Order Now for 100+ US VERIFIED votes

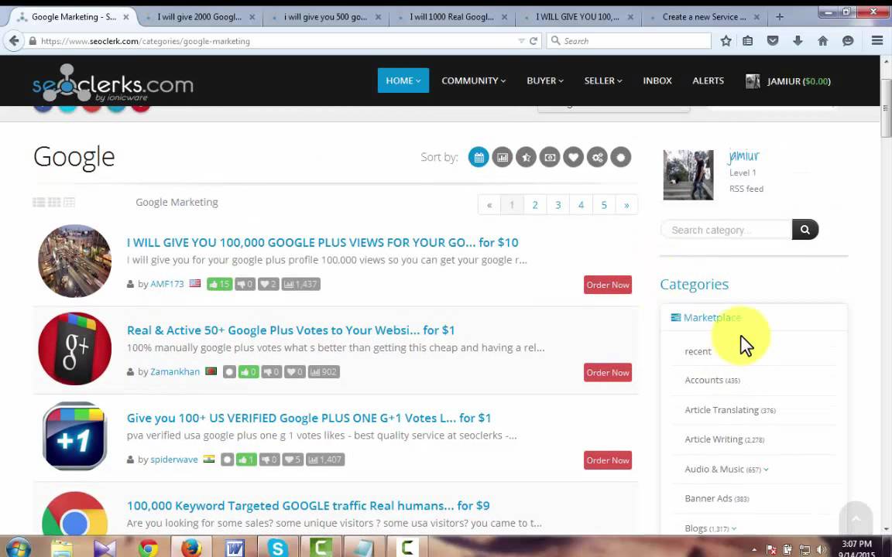click(x=608, y=460)
